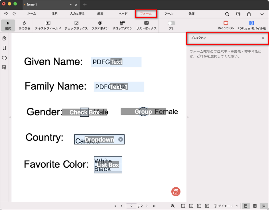This screenshot has height=210, width=269.
Task: Open the search magnifier in toolbar
Action: (x=227, y=14)
